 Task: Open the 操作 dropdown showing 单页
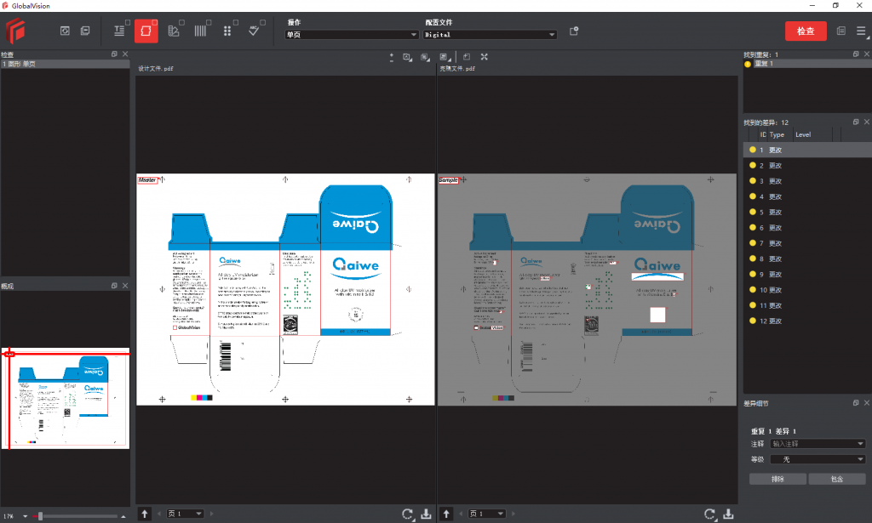pyautogui.click(x=352, y=34)
